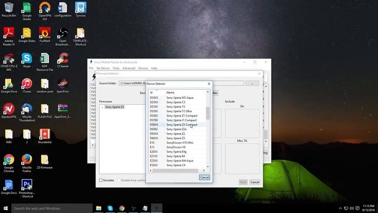
Task: Launch CPUID CPU-Z MSI shortcut
Action: click(x=9, y=62)
